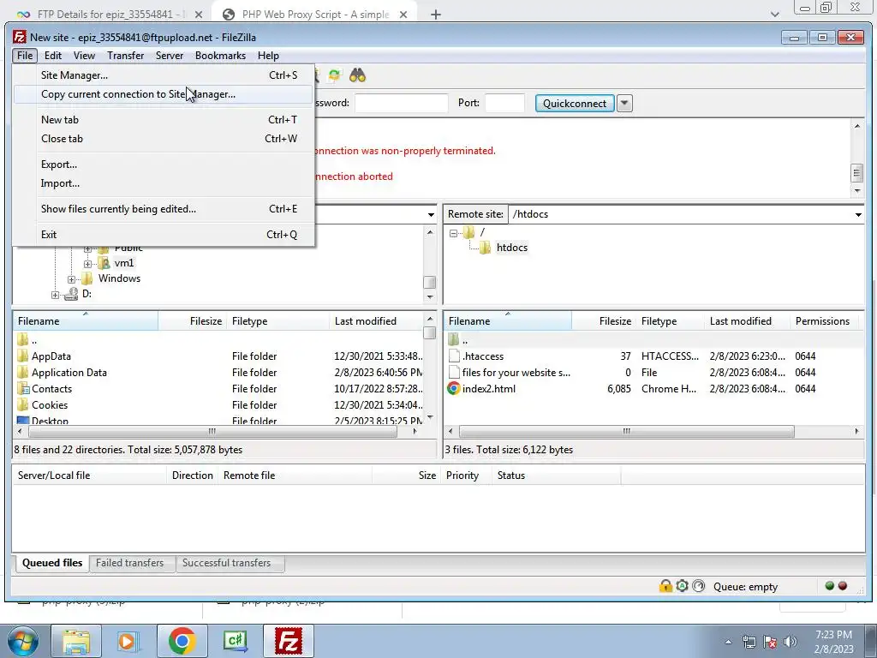Click the Windows folder icon in local tree
This screenshot has height=658, width=877.
tap(87, 278)
